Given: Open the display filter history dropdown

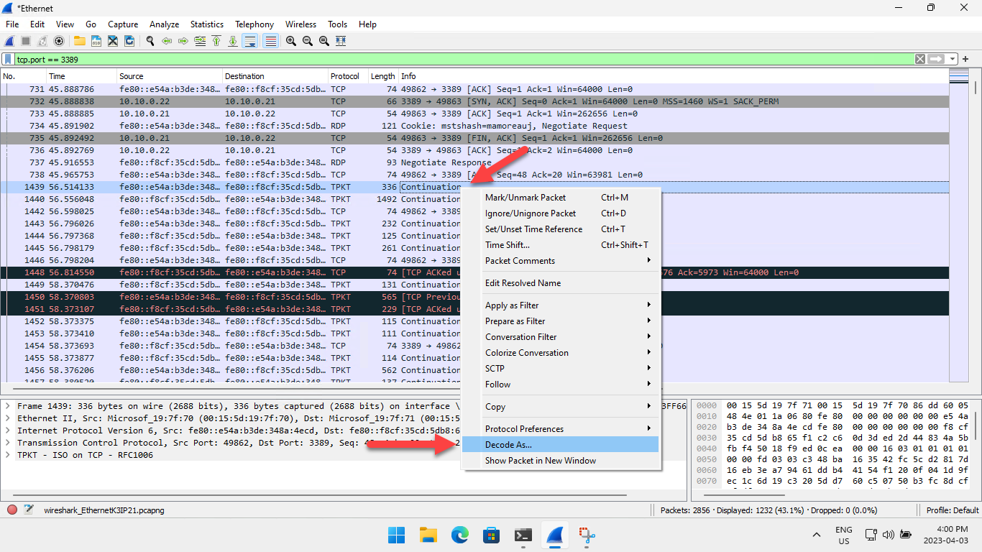Looking at the screenshot, I should tap(953, 59).
